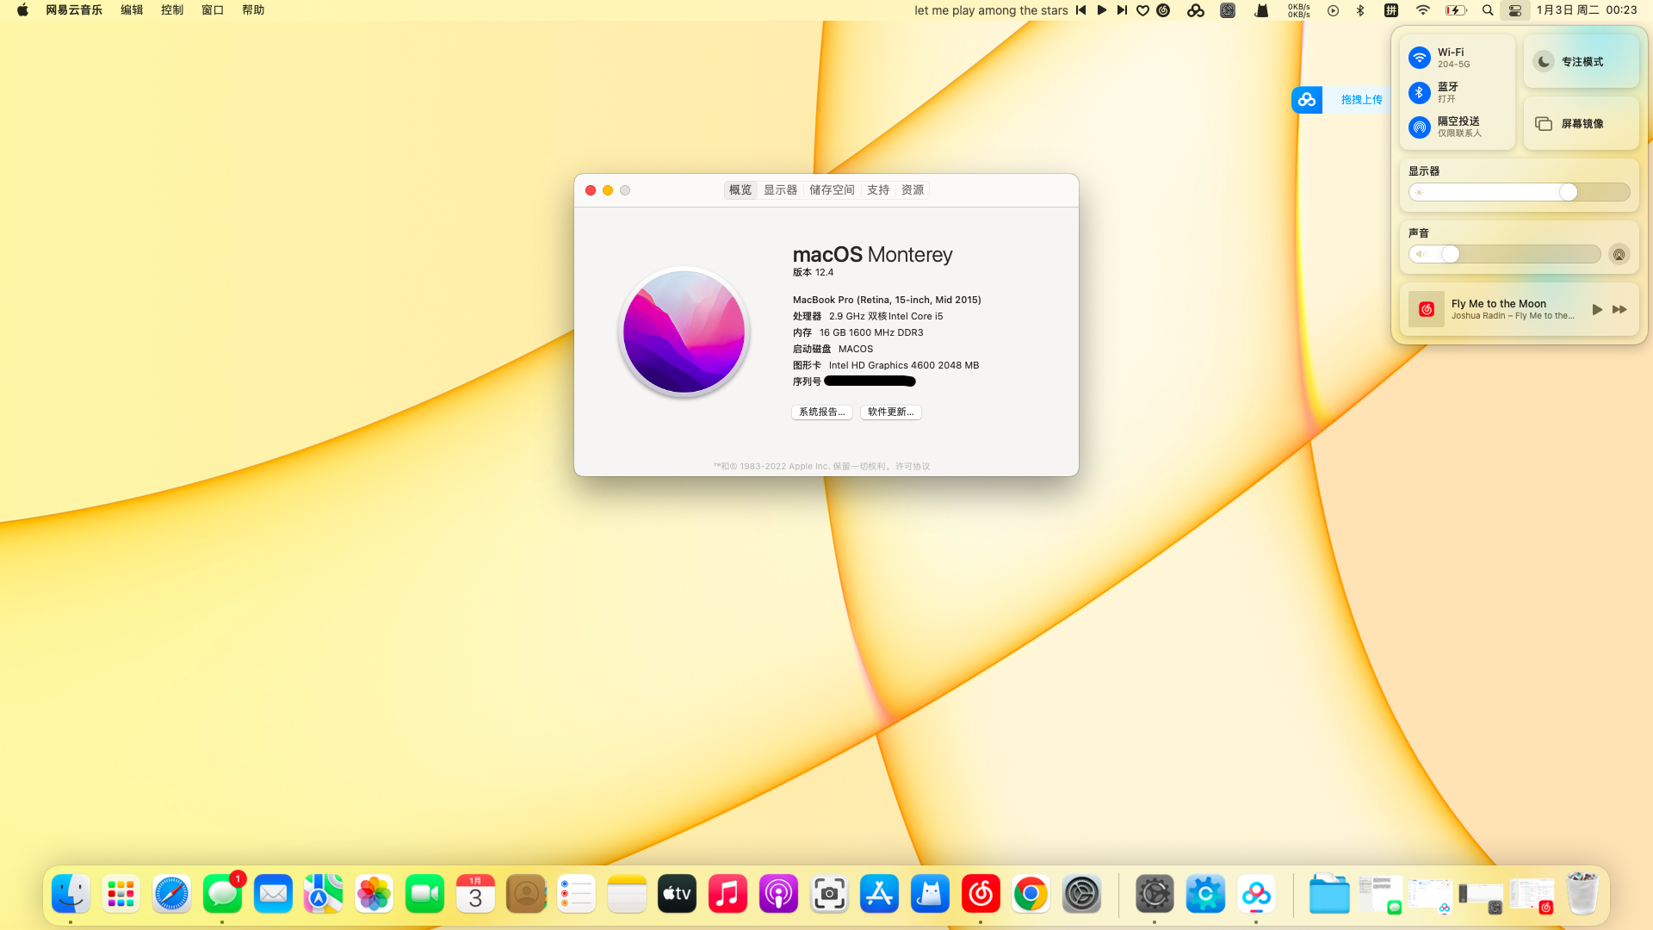Select the Pinyin input icon in menu bar

pos(1390,10)
